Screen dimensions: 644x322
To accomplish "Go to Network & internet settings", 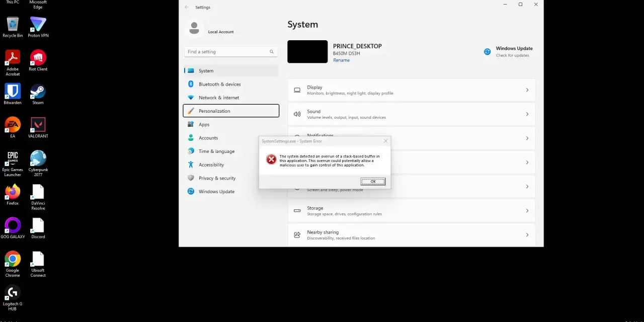I will click(231, 98).
